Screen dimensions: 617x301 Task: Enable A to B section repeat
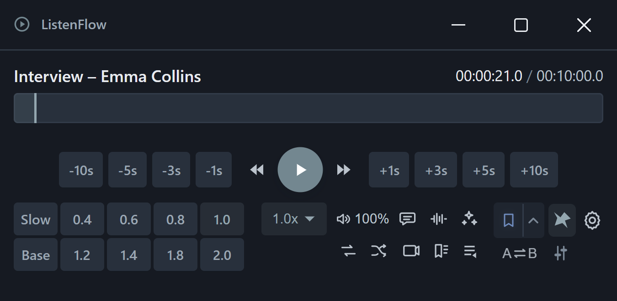tap(520, 253)
